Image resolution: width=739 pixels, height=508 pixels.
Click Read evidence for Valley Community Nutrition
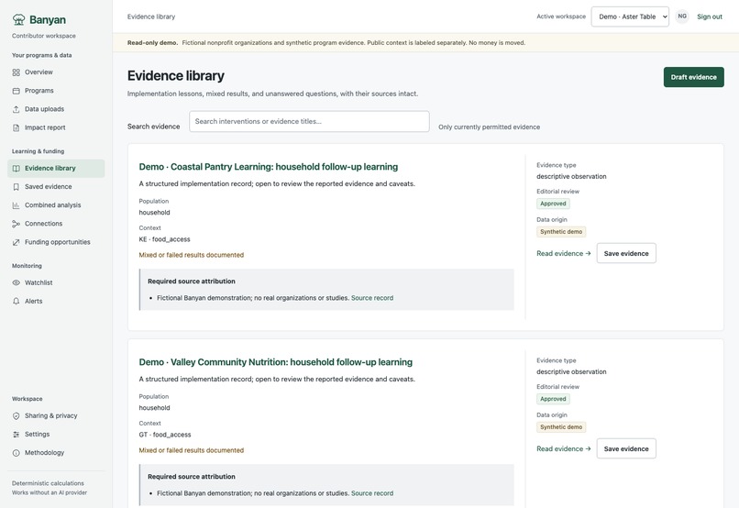pyautogui.click(x=564, y=449)
